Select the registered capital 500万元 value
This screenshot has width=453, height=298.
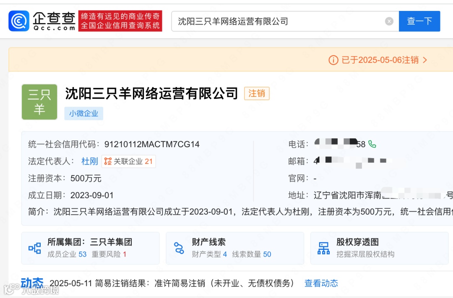pyautogui.click(x=86, y=178)
